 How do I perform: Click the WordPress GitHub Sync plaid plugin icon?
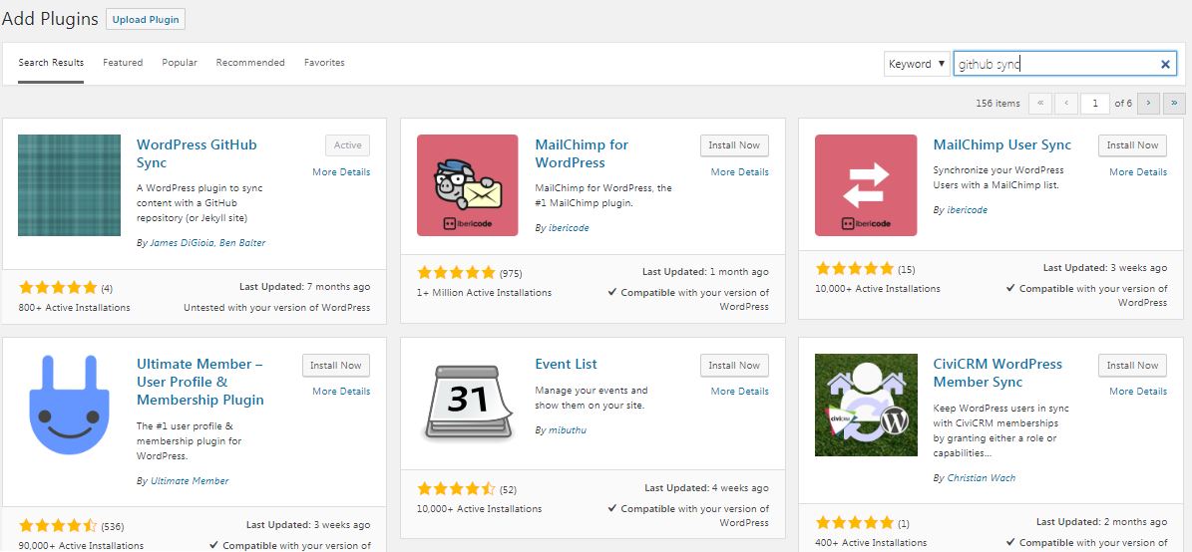[69, 185]
